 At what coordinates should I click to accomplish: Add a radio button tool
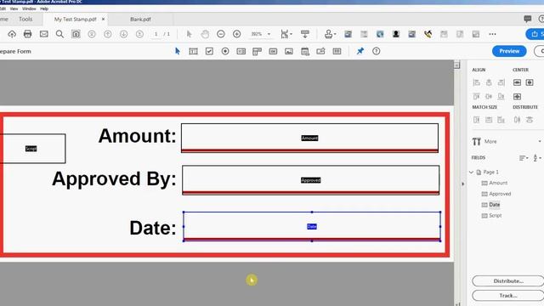[225, 51]
